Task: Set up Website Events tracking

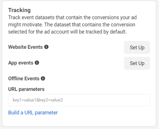Action: tap(137, 47)
